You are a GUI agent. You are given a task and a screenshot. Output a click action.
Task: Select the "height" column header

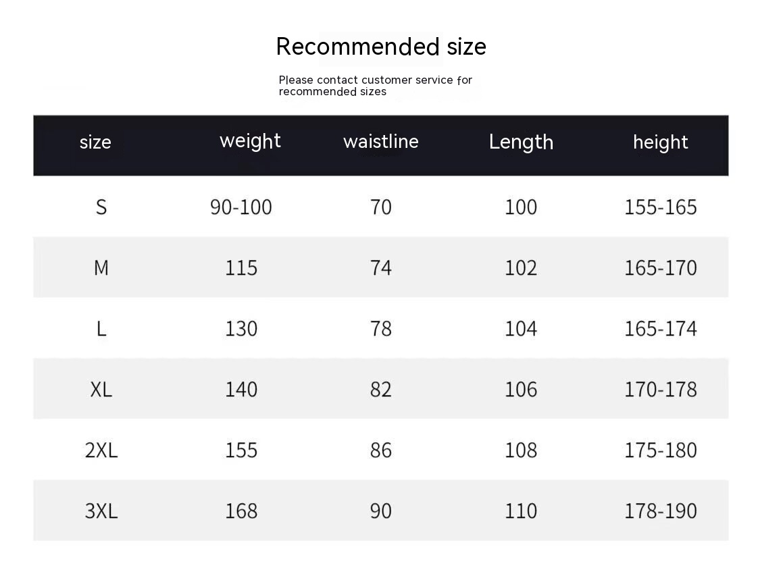[x=660, y=142]
